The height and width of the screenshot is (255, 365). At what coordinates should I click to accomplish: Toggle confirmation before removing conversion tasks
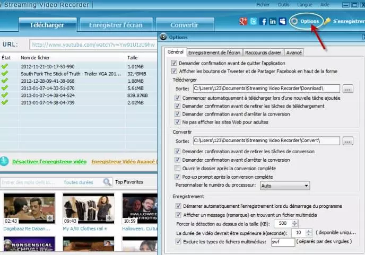(x=177, y=151)
